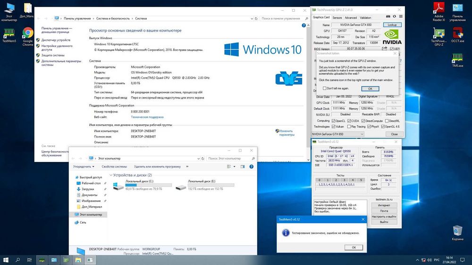Click Изменить параметры link
The image size is (472, 265).
click(x=286, y=133)
